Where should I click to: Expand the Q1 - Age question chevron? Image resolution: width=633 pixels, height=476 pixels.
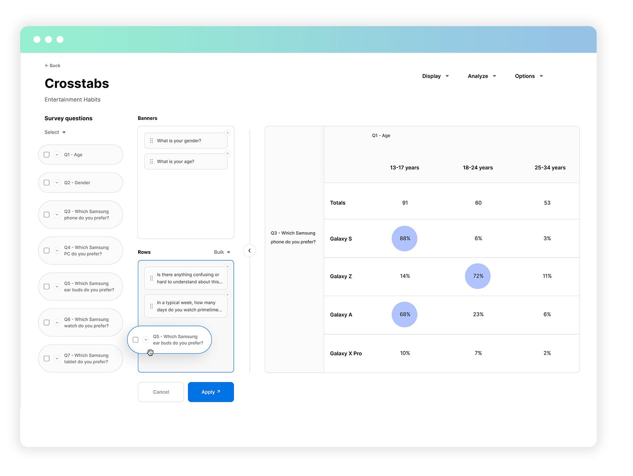pyautogui.click(x=57, y=155)
